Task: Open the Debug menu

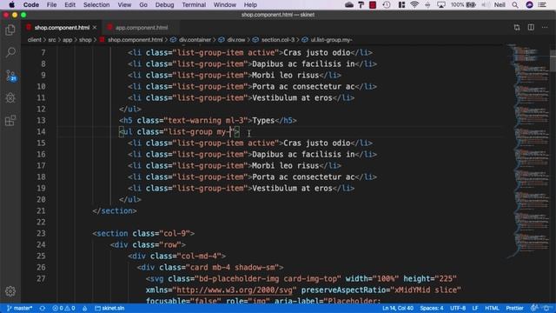Action: [x=164, y=5]
